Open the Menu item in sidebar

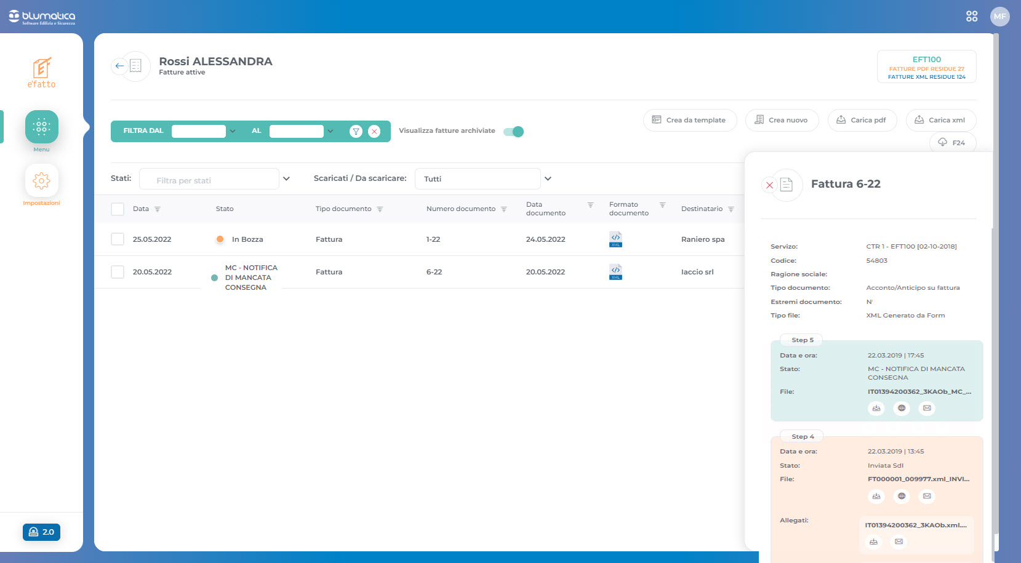pos(42,127)
